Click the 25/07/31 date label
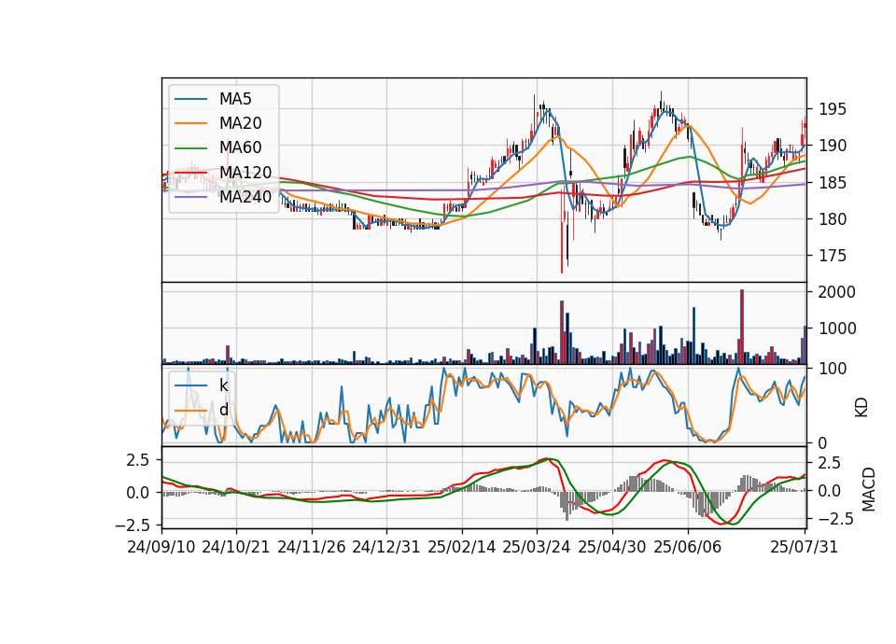 click(x=805, y=547)
